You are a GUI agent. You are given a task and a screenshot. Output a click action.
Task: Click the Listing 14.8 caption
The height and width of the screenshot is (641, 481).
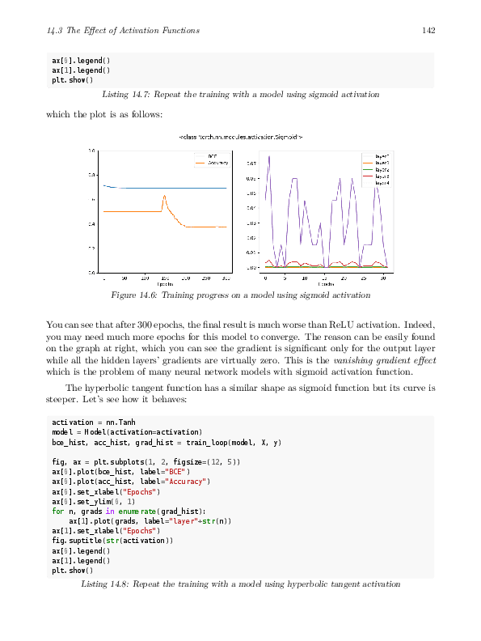tap(241, 584)
